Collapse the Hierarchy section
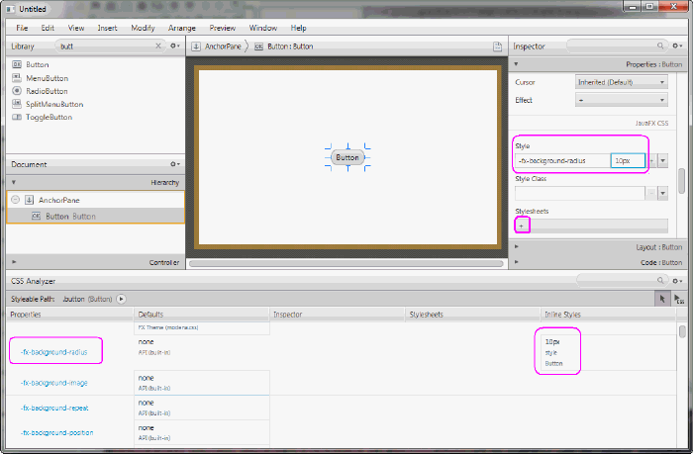693x454 pixels. tap(14, 182)
